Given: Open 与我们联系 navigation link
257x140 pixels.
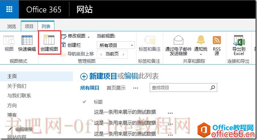Looking at the screenshot, I should tap(19, 96).
